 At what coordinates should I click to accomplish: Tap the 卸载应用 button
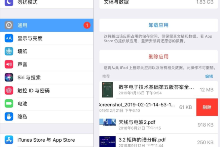[x=158, y=25]
